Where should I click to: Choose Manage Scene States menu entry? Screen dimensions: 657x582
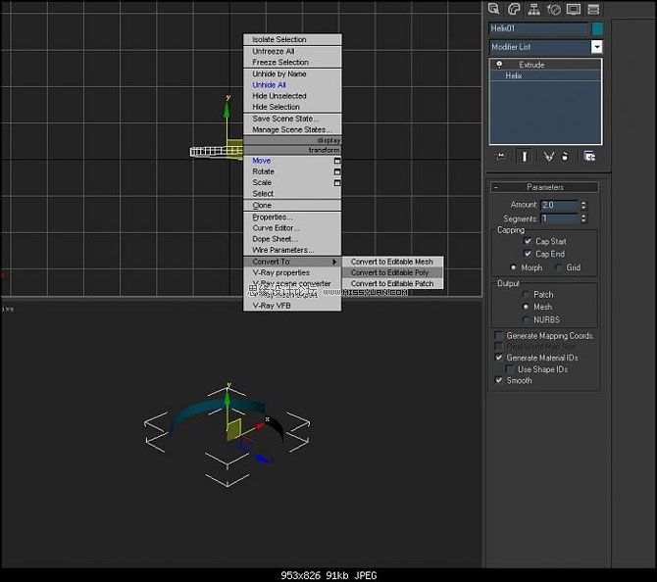[x=292, y=129]
